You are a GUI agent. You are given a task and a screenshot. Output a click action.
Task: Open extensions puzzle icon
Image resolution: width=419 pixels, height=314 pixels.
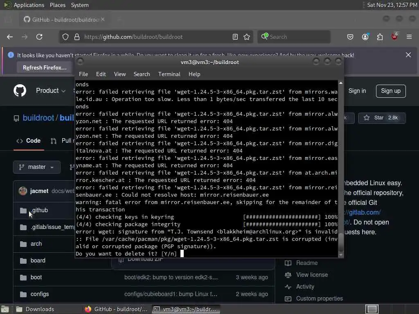coord(380,37)
